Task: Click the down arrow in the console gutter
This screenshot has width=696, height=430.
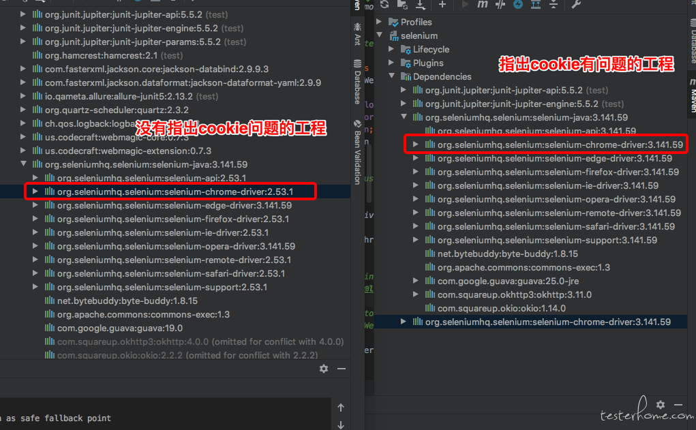Action: 341,425
